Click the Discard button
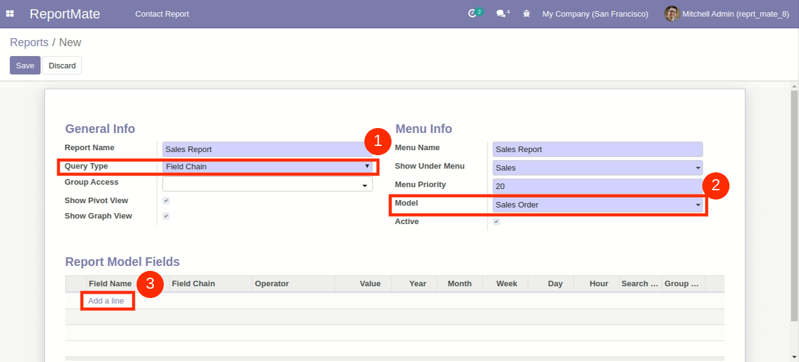 tap(62, 65)
